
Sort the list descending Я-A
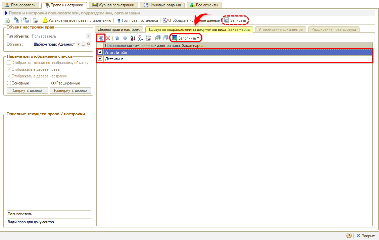[140, 38]
